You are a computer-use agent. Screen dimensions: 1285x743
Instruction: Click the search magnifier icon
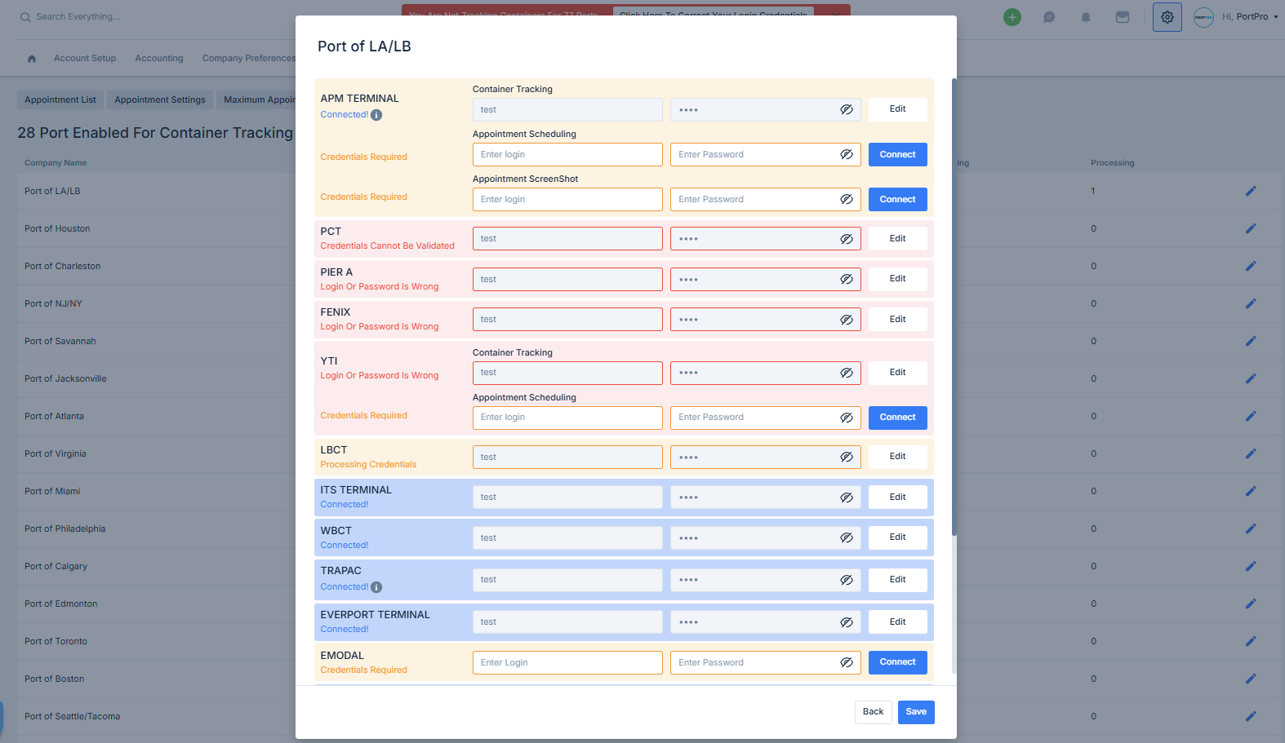point(25,17)
